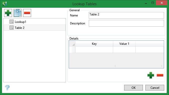
Task: Confirm changes with the OK button
Action: (x=134, y=88)
